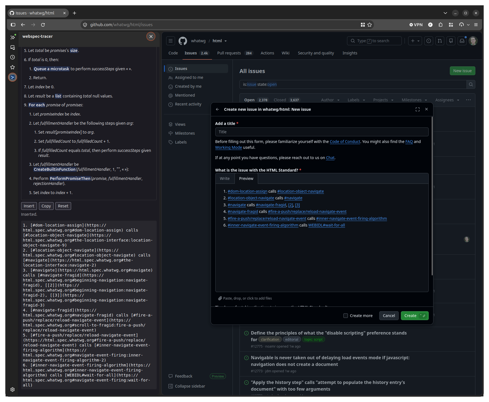Open the browser hamburger menu
The height and width of the screenshot is (402, 489).
coord(476,25)
